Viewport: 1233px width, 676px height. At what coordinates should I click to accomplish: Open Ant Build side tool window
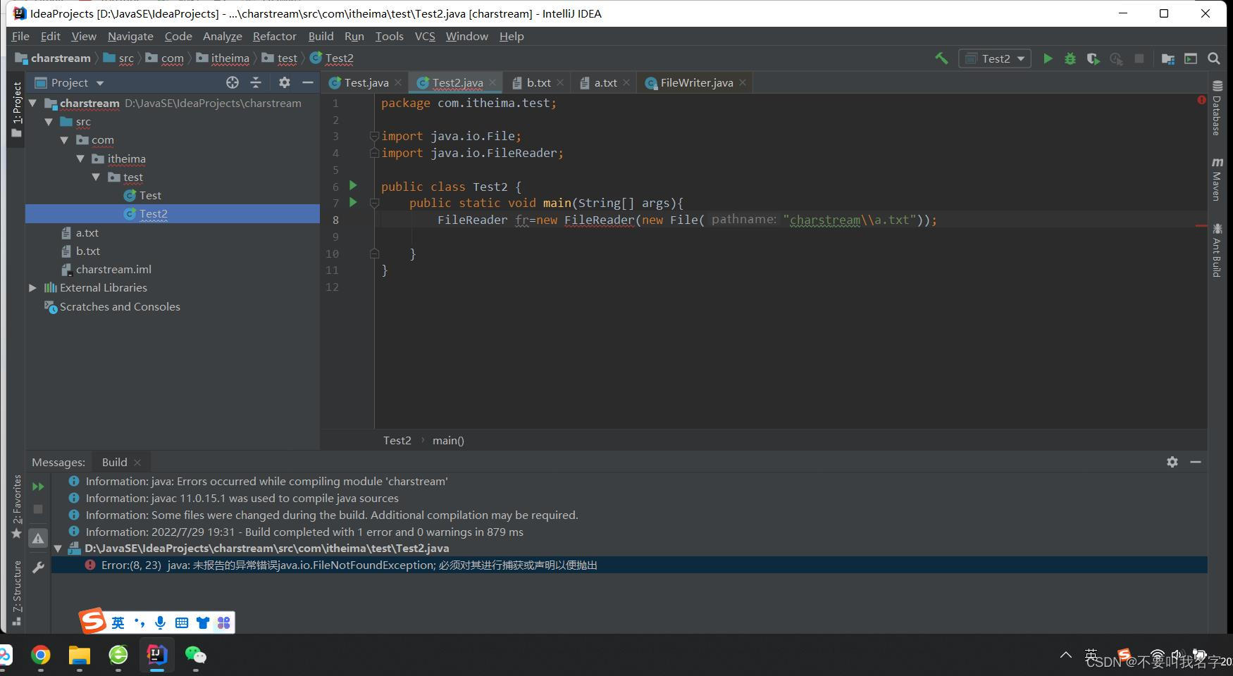point(1216,250)
